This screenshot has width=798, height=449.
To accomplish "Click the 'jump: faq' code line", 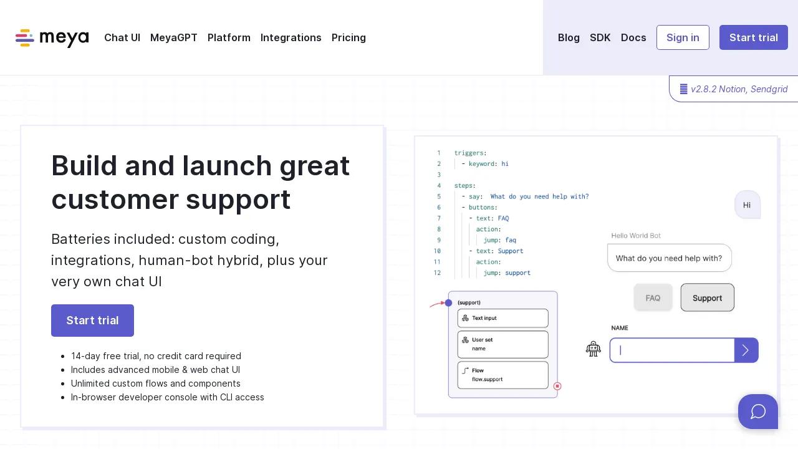I will (500, 240).
